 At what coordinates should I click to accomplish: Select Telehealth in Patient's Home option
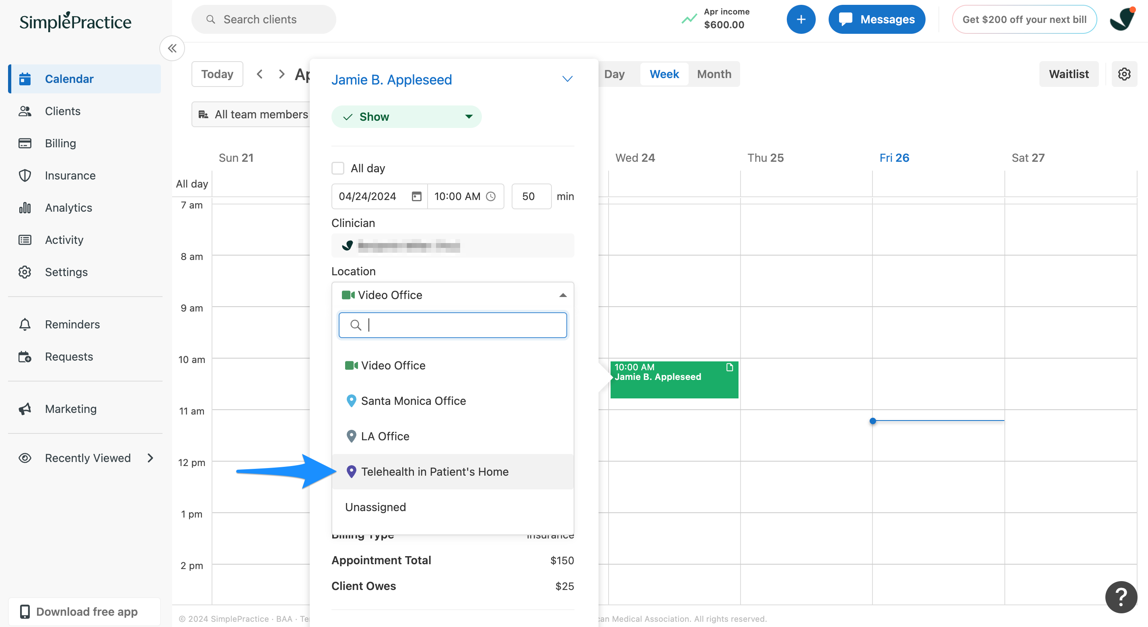434,471
